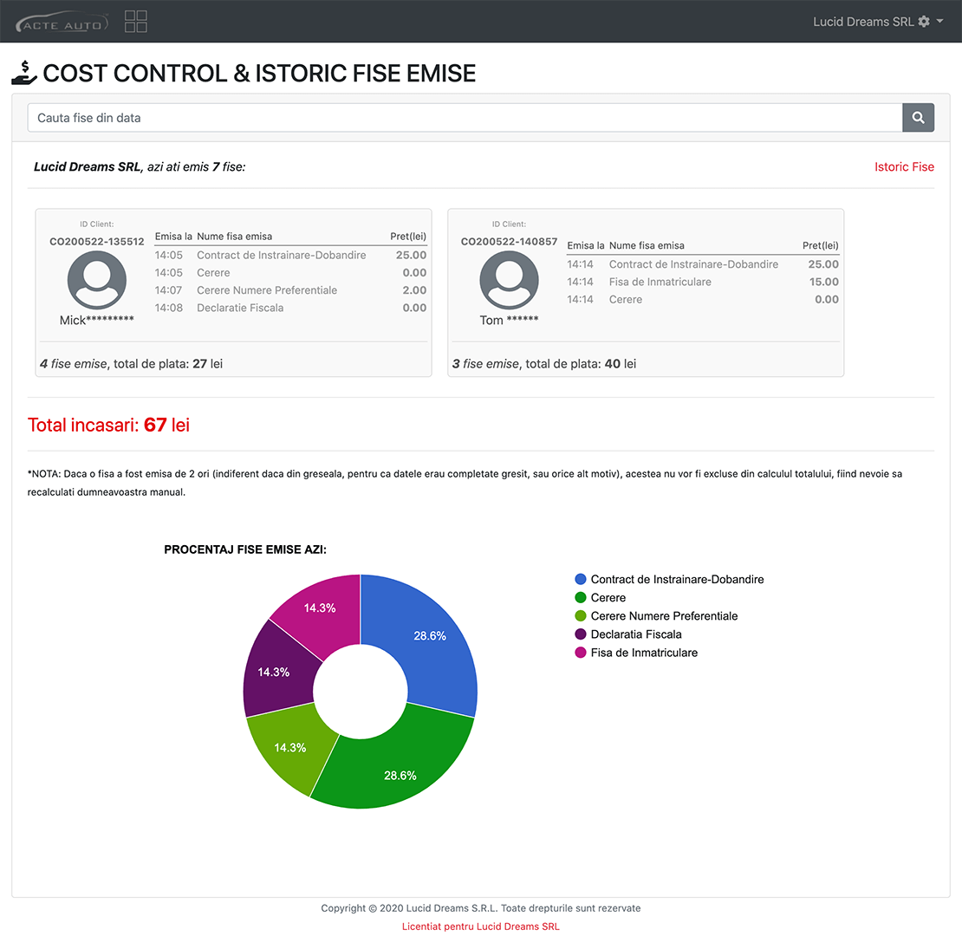Click the Licentiat pentru Lucid Dreams SRL link
The width and height of the screenshot is (962, 936).
click(x=480, y=926)
